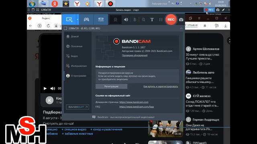Screen dimensions: 257x144
Task: Click the window-select icon in frame bar
Action: (x=33, y=10)
